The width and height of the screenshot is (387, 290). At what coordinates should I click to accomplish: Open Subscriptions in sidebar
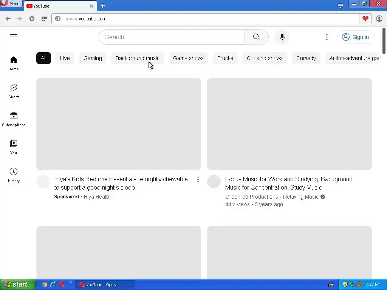14,119
